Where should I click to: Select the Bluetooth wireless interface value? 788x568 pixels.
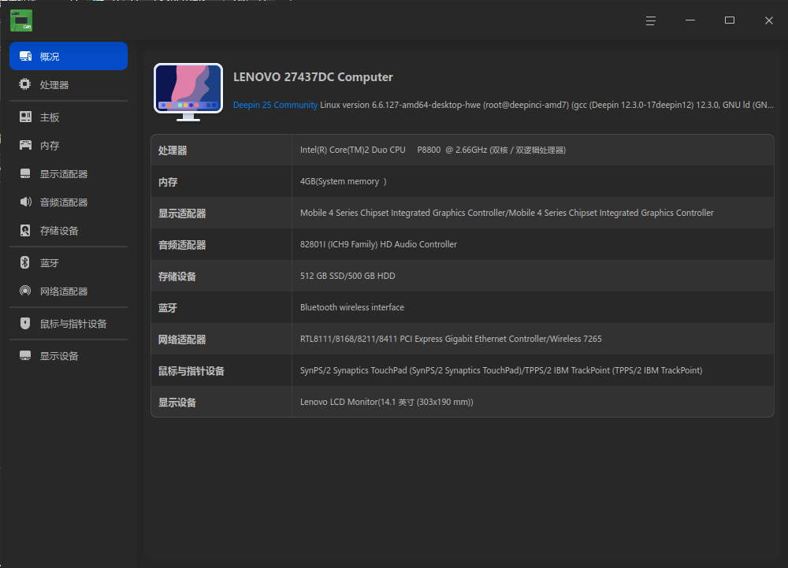351,307
